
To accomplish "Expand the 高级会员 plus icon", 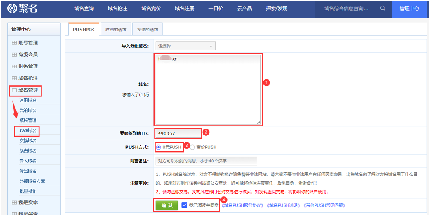I will click(14, 55).
